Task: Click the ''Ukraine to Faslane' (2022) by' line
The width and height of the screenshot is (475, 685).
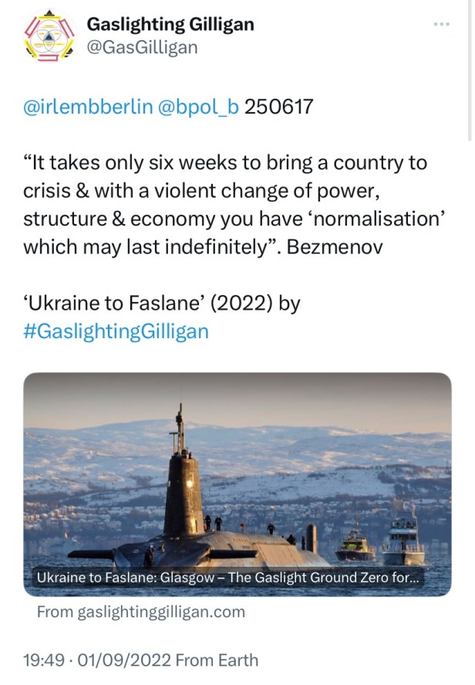Action: pos(162,304)
